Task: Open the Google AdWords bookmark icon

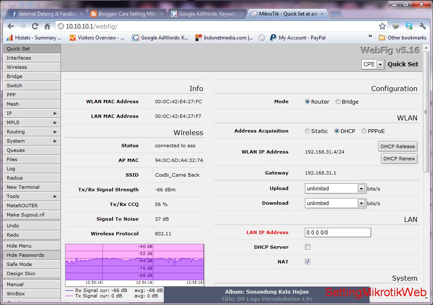Action: 135,38
